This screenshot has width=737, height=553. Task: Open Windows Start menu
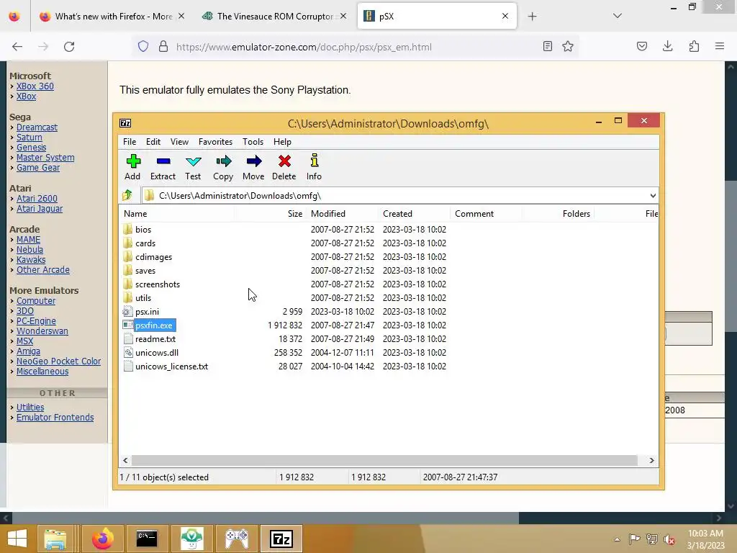pyautogui.click(x=17, y=539)
